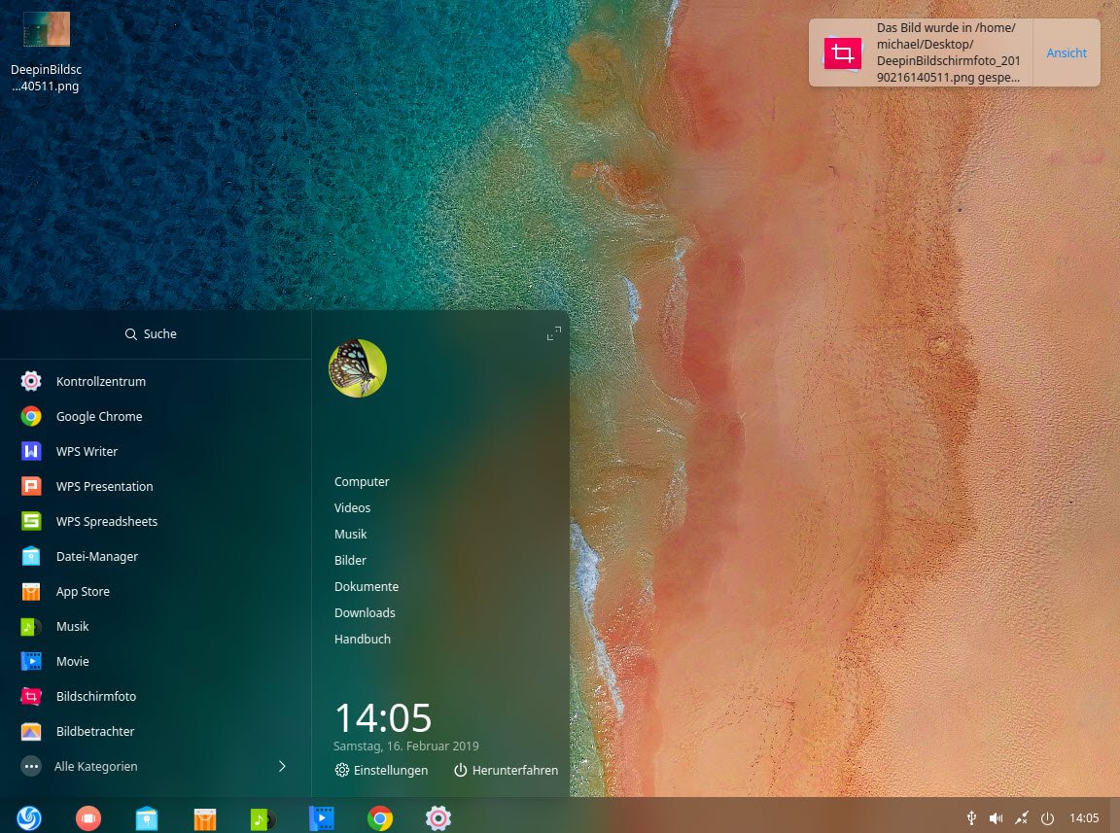The image size is (1120, 833).
Task: Switch launcher to fullscreen mode
Action: (x=553, y=333)
